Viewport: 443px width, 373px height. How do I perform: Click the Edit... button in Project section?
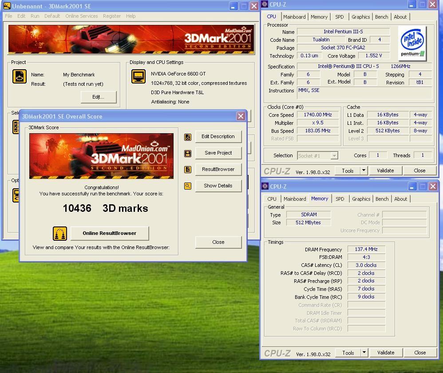click(98, 97)
